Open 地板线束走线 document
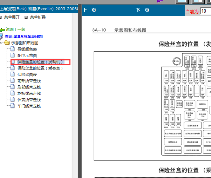Image resolution: width=211 pixels, height=178 pixels. (29, 93)
